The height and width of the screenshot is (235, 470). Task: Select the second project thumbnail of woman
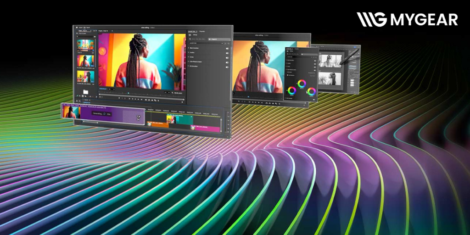tap(85, 61)
